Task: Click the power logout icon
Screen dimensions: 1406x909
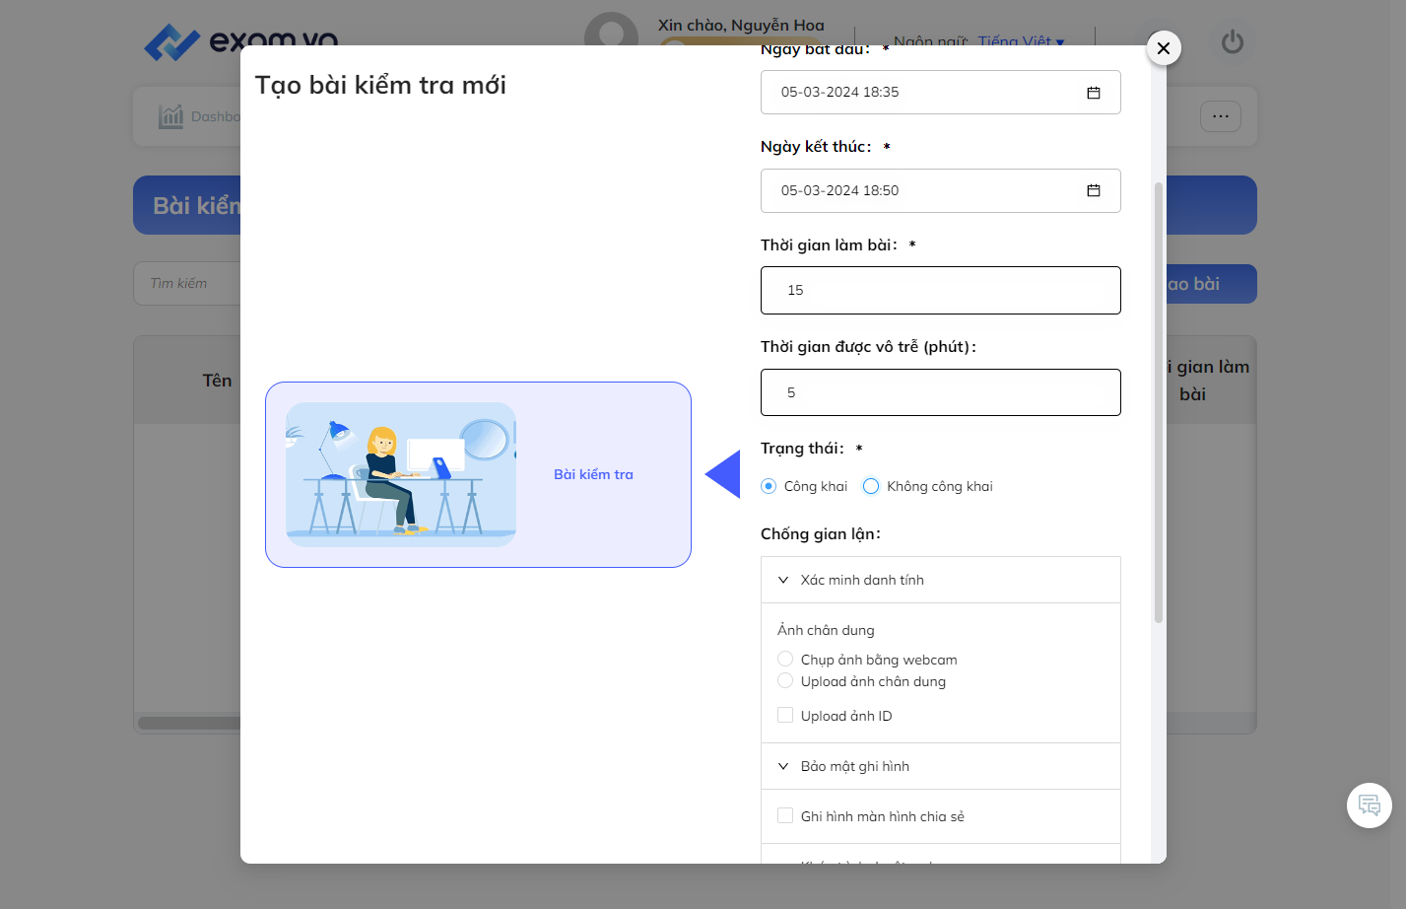Action: coord(1233,42)
